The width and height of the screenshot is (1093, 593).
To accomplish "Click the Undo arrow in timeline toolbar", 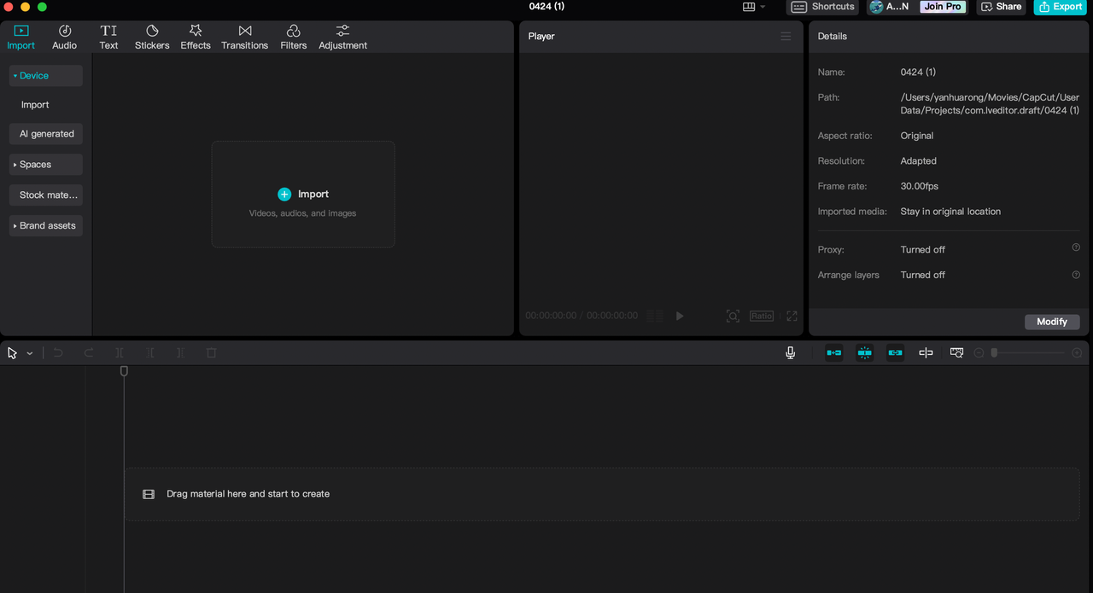I will [58, 352].
